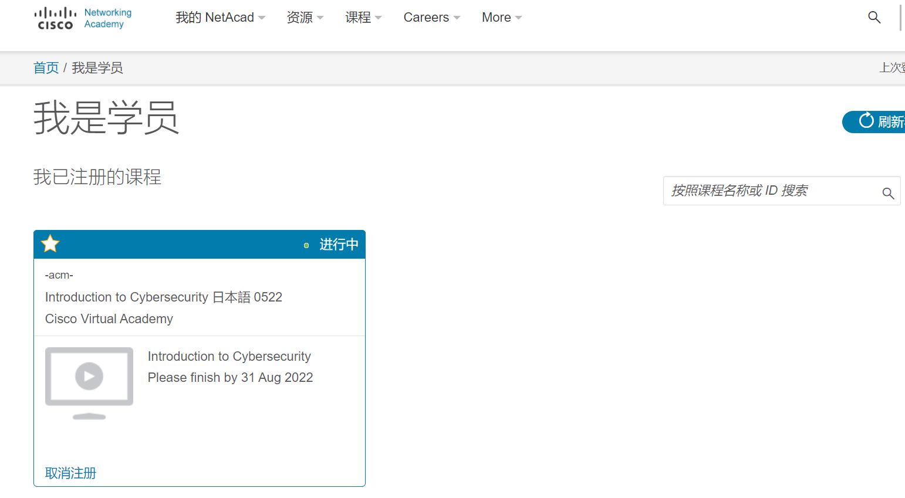Click 'Please finish by 31 Aug 2022' text

[x=231, y=377]
